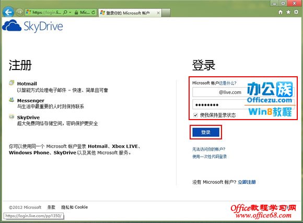Click the SkyDrive icon in the list

point(11,116)
